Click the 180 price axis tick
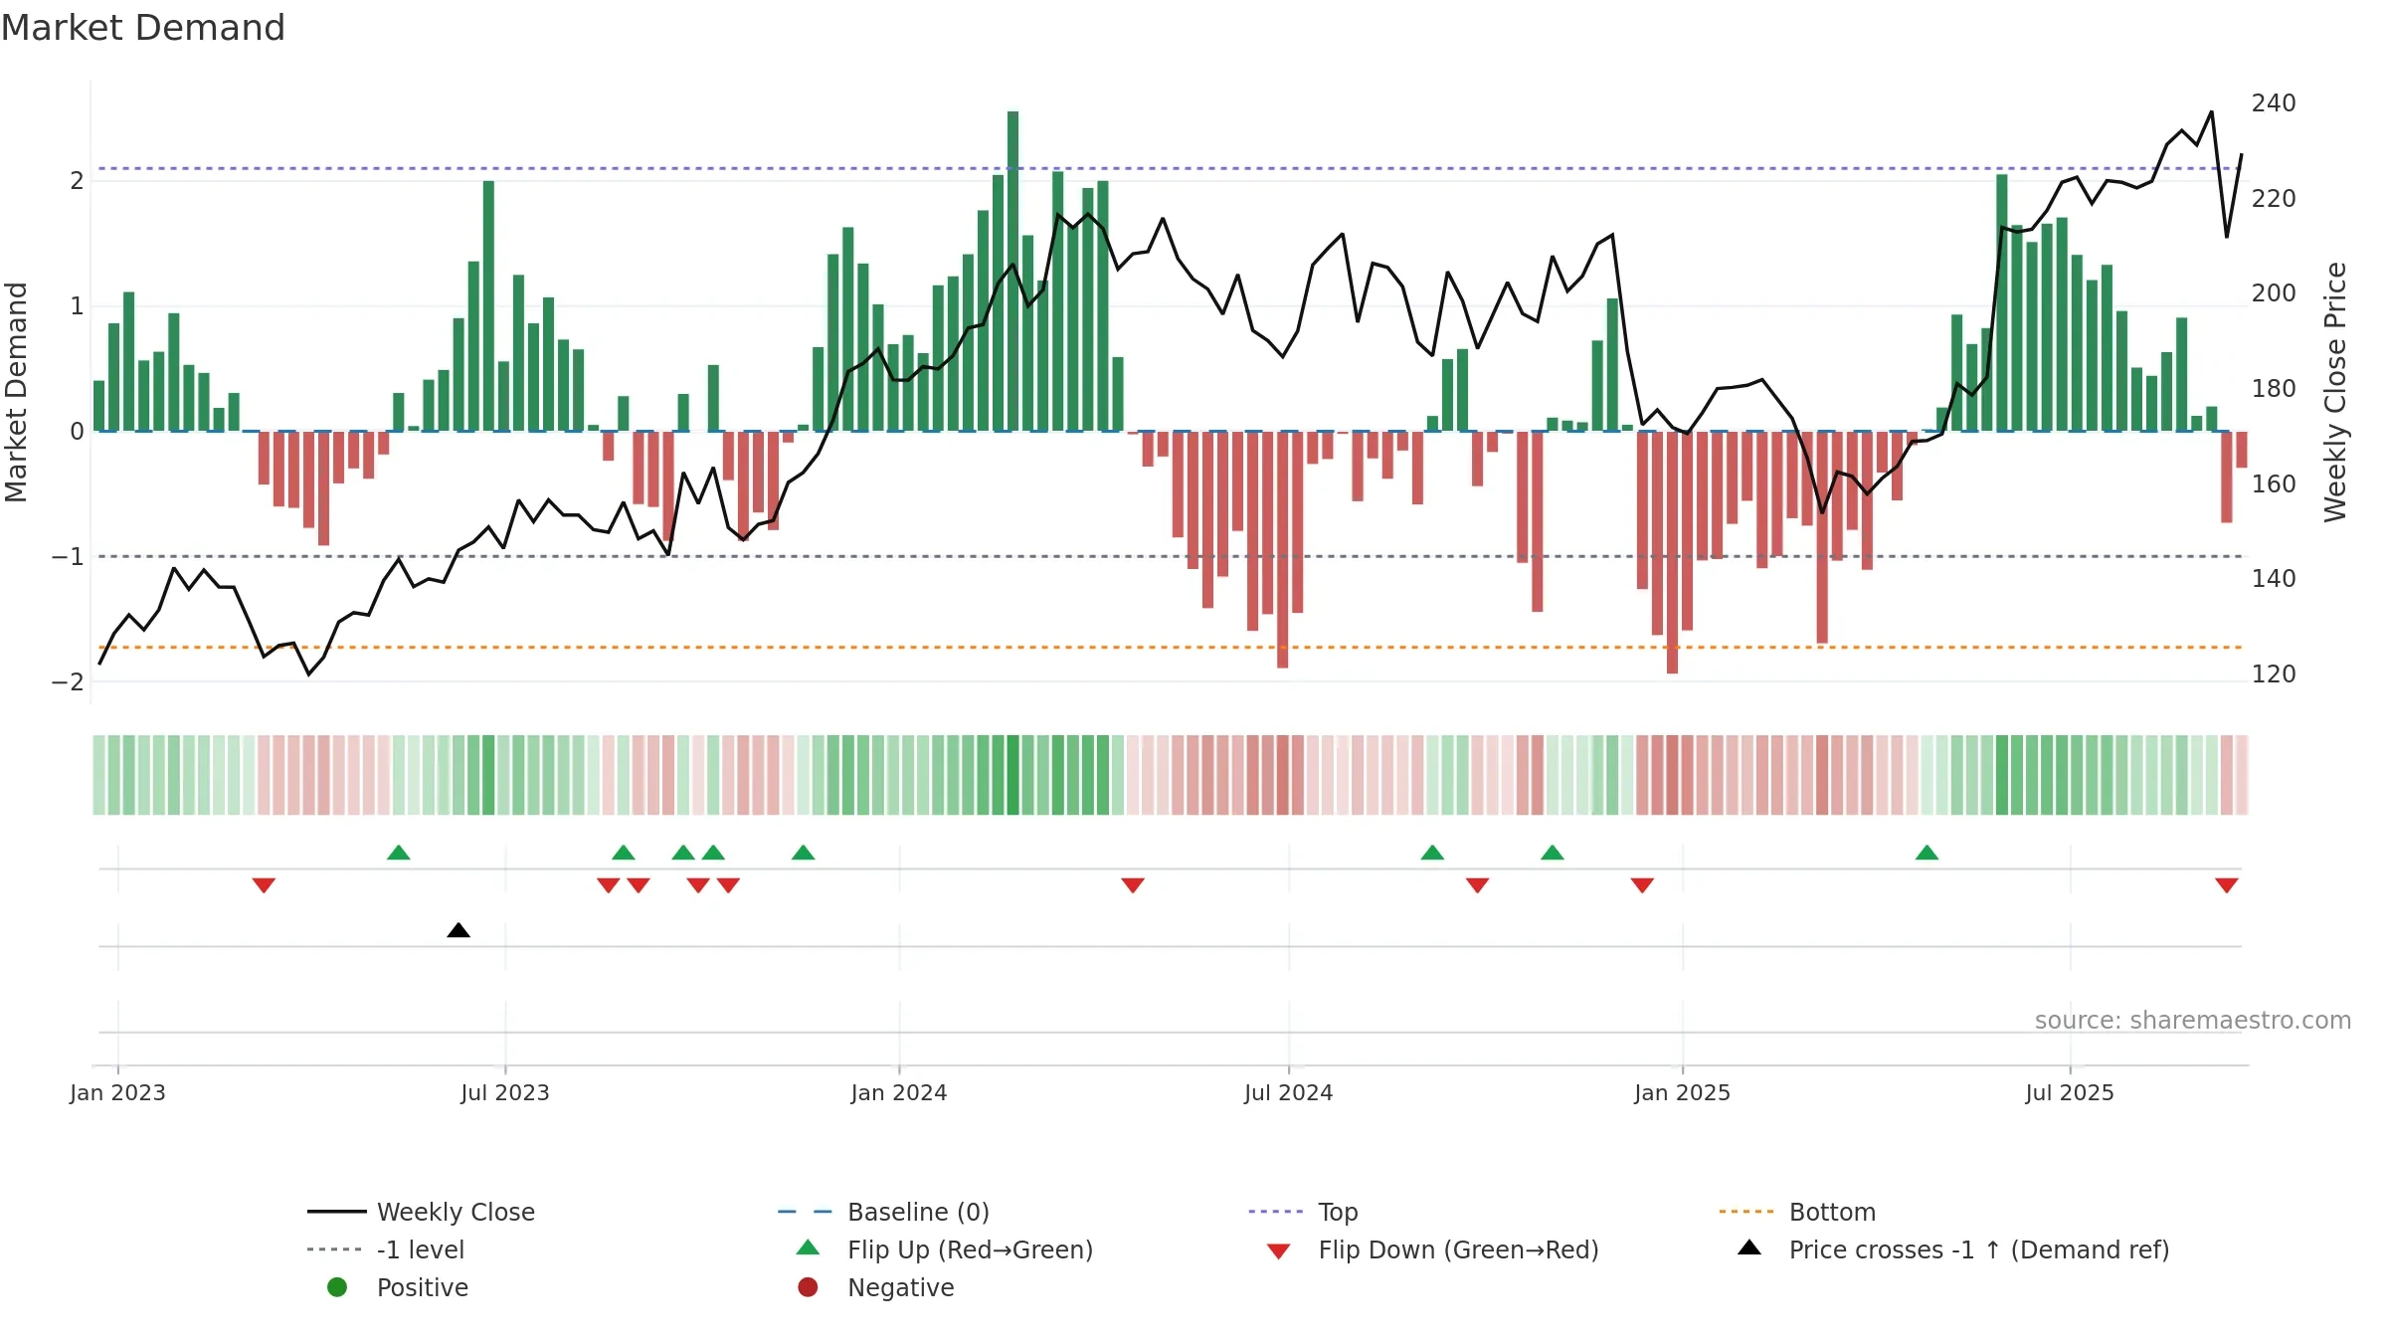The height and width of the screenshot is (1343, 2387). pos(2274,389)
